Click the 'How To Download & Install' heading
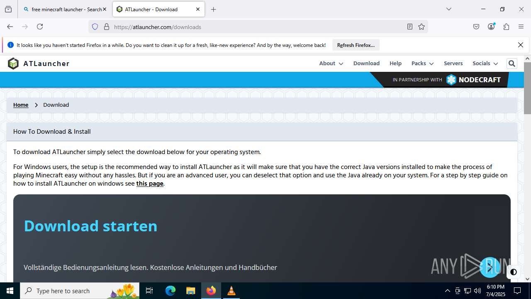 tap(52, 131)
